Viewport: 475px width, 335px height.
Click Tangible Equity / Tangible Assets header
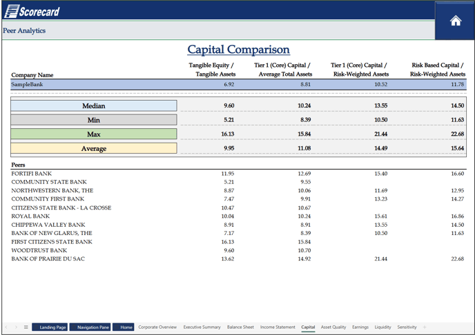(212, 70)
